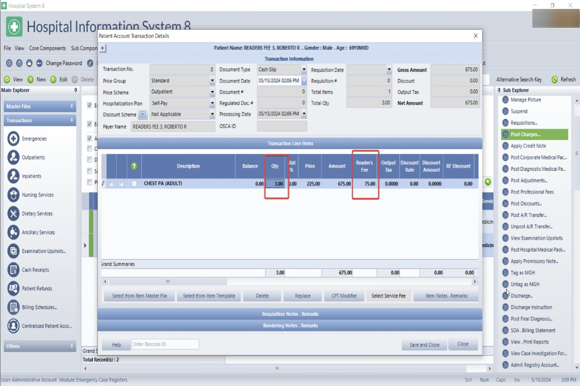Open Cash Receipts in Main Explorer
The height and width of the screenshot is (386, 580).
(14, 270)
